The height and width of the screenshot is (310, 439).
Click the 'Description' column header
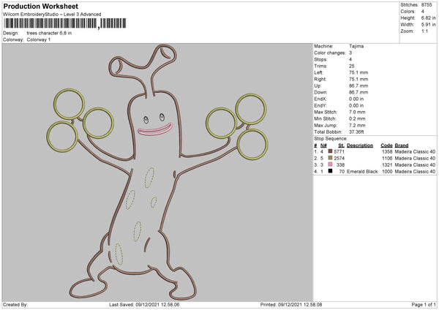360,145
